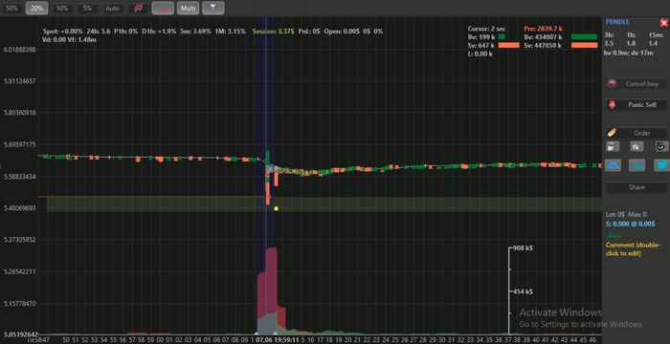Select the 20% scale button

[36, 8]
